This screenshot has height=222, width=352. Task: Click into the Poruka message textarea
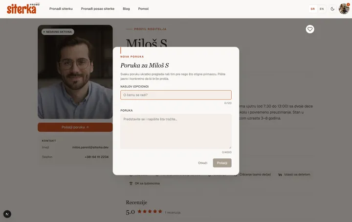[176, 131]
